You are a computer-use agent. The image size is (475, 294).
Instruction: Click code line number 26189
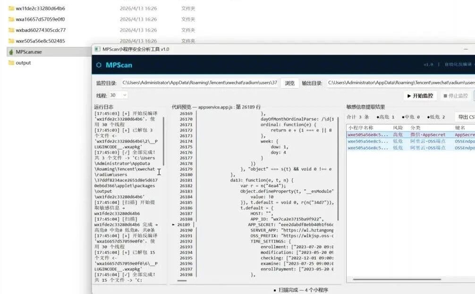(x=184, y=225)
